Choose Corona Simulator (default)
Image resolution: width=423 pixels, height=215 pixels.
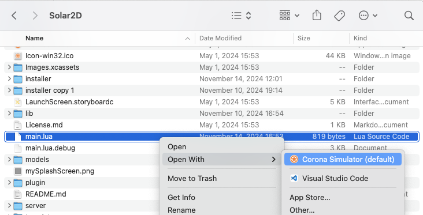tap(343, 159)
